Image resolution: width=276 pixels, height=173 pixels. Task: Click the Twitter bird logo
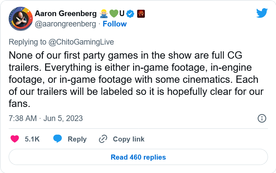pos(262,13)
